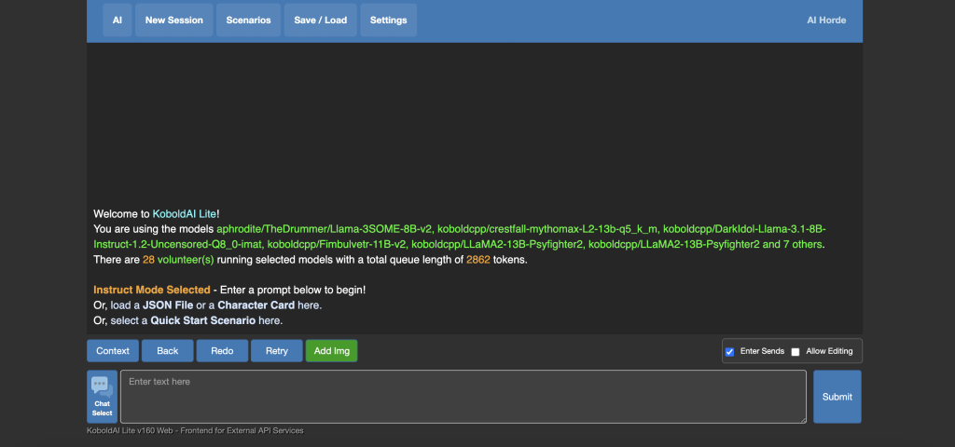Click the Redo button
955x447 pixels.
[222, 351]
